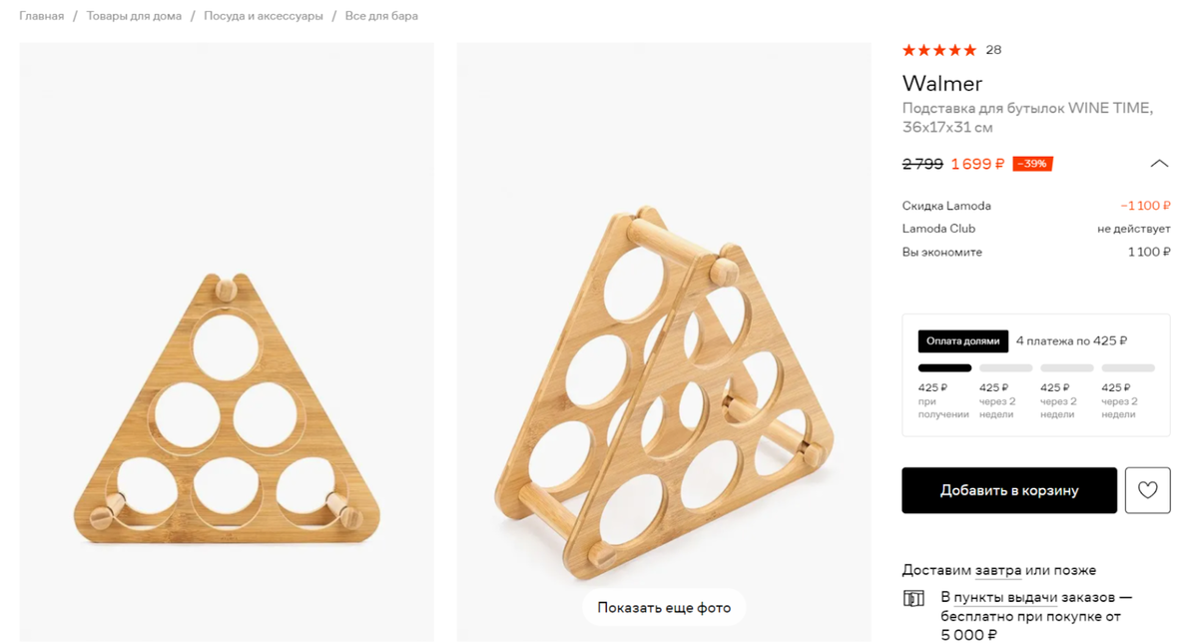The width and height of the screenshot is (1198, 644).
Task: Click the five-star rating icons
Action: 938,50
